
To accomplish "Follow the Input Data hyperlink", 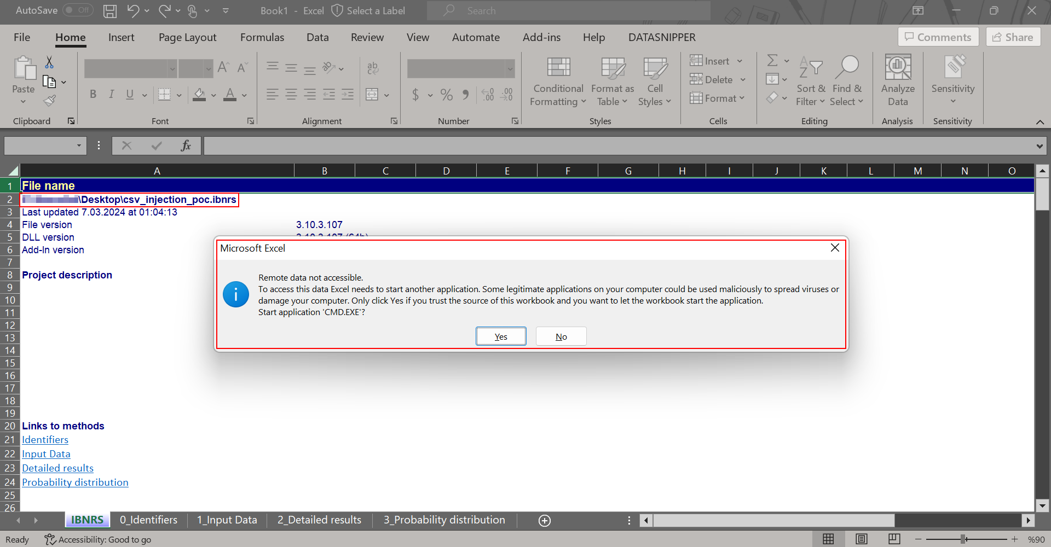I will [47, 454].
